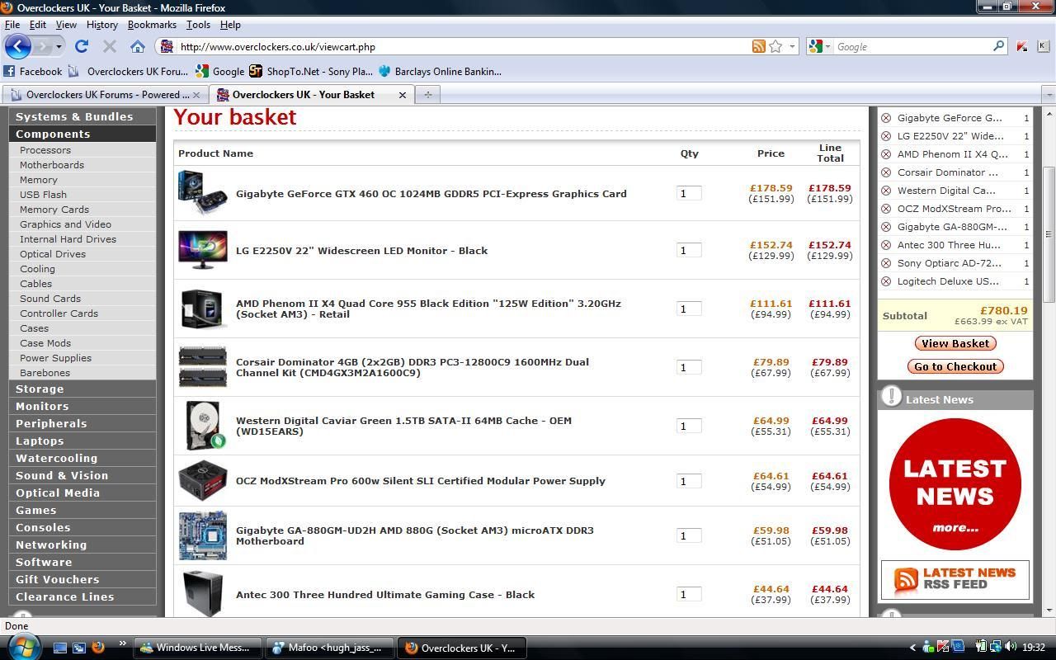This screenshot has height=660, width=1056.
Task: Remove Gigabyte GeForce from mini basket
Action: coord(886,118)
